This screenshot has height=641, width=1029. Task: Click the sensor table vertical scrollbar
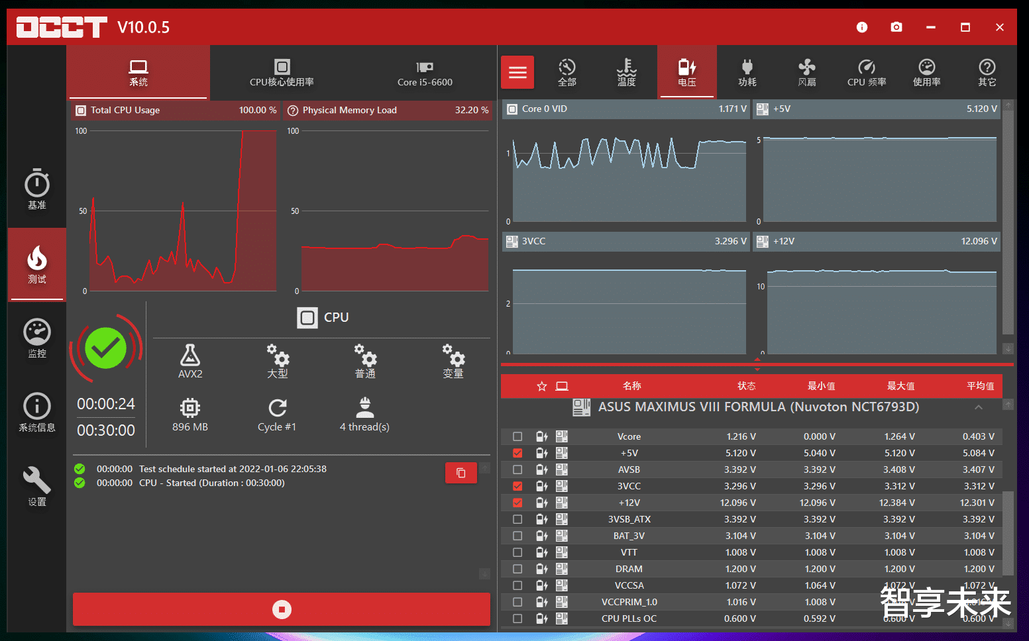pos(1008,530)
